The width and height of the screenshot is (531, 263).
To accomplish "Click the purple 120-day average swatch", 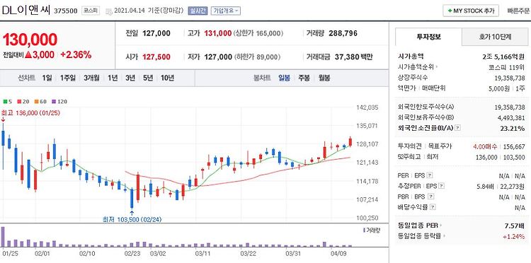I will point(54,101).
